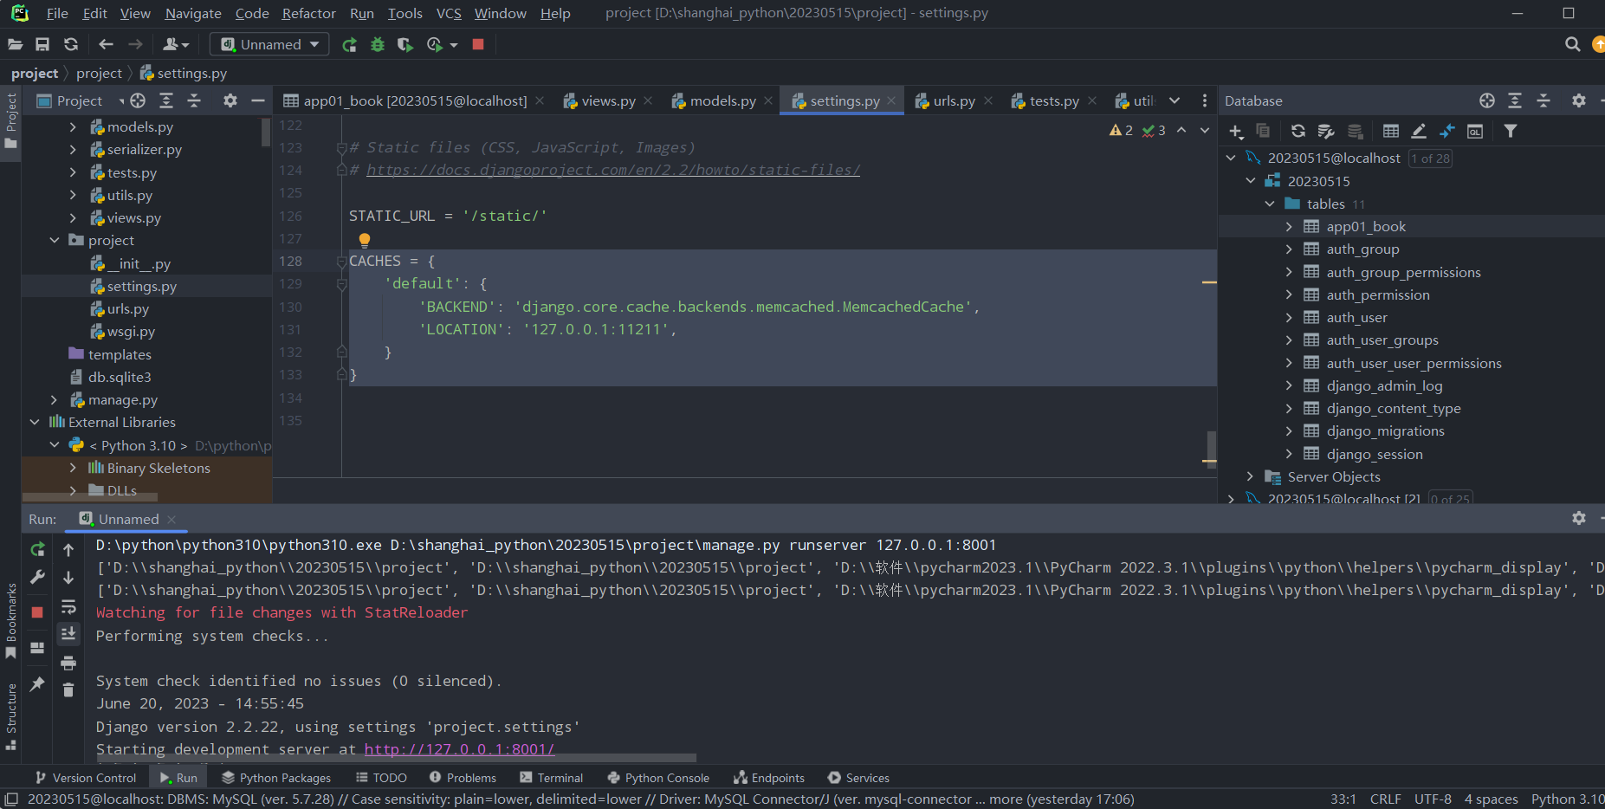Toggle soft-wrap in Run console
Viewport: 1605px width, 809px height.
coord(68,606)
